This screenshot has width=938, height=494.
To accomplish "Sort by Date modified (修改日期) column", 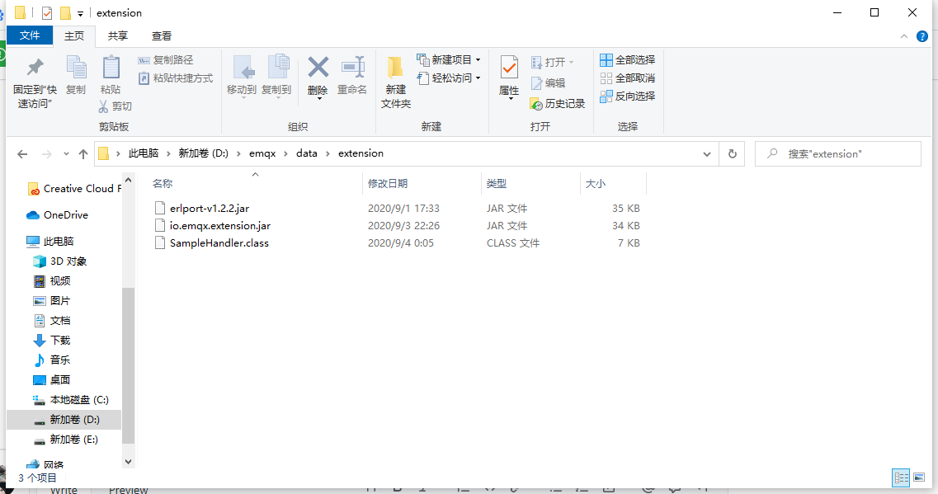I will click(388, 184).
